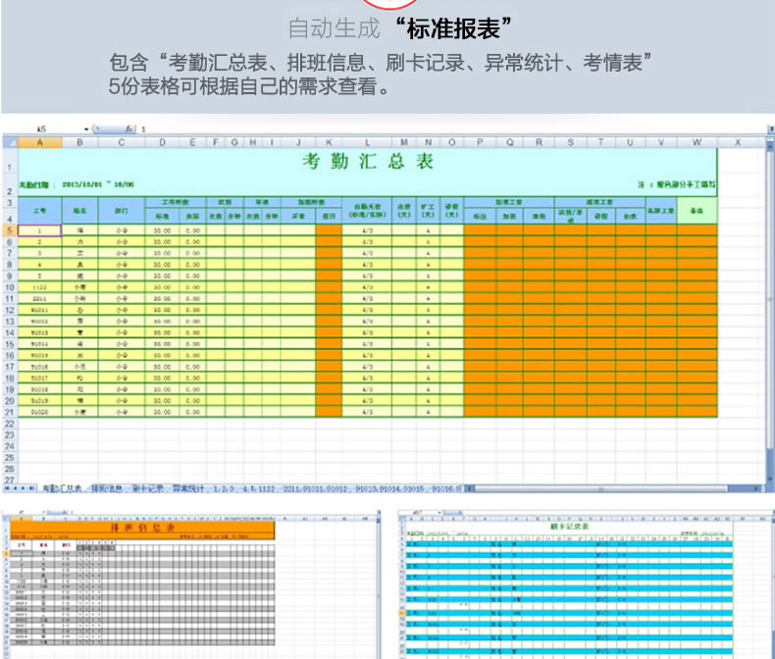The height and width of the screenshot is (659, 775).
Task: Click the horizontal scrollbar right arrow
Action: pyautogui.click(x=756, y=488)
